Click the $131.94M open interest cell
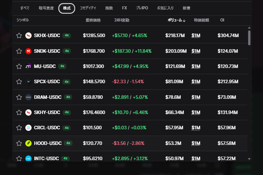 [228, 112]
